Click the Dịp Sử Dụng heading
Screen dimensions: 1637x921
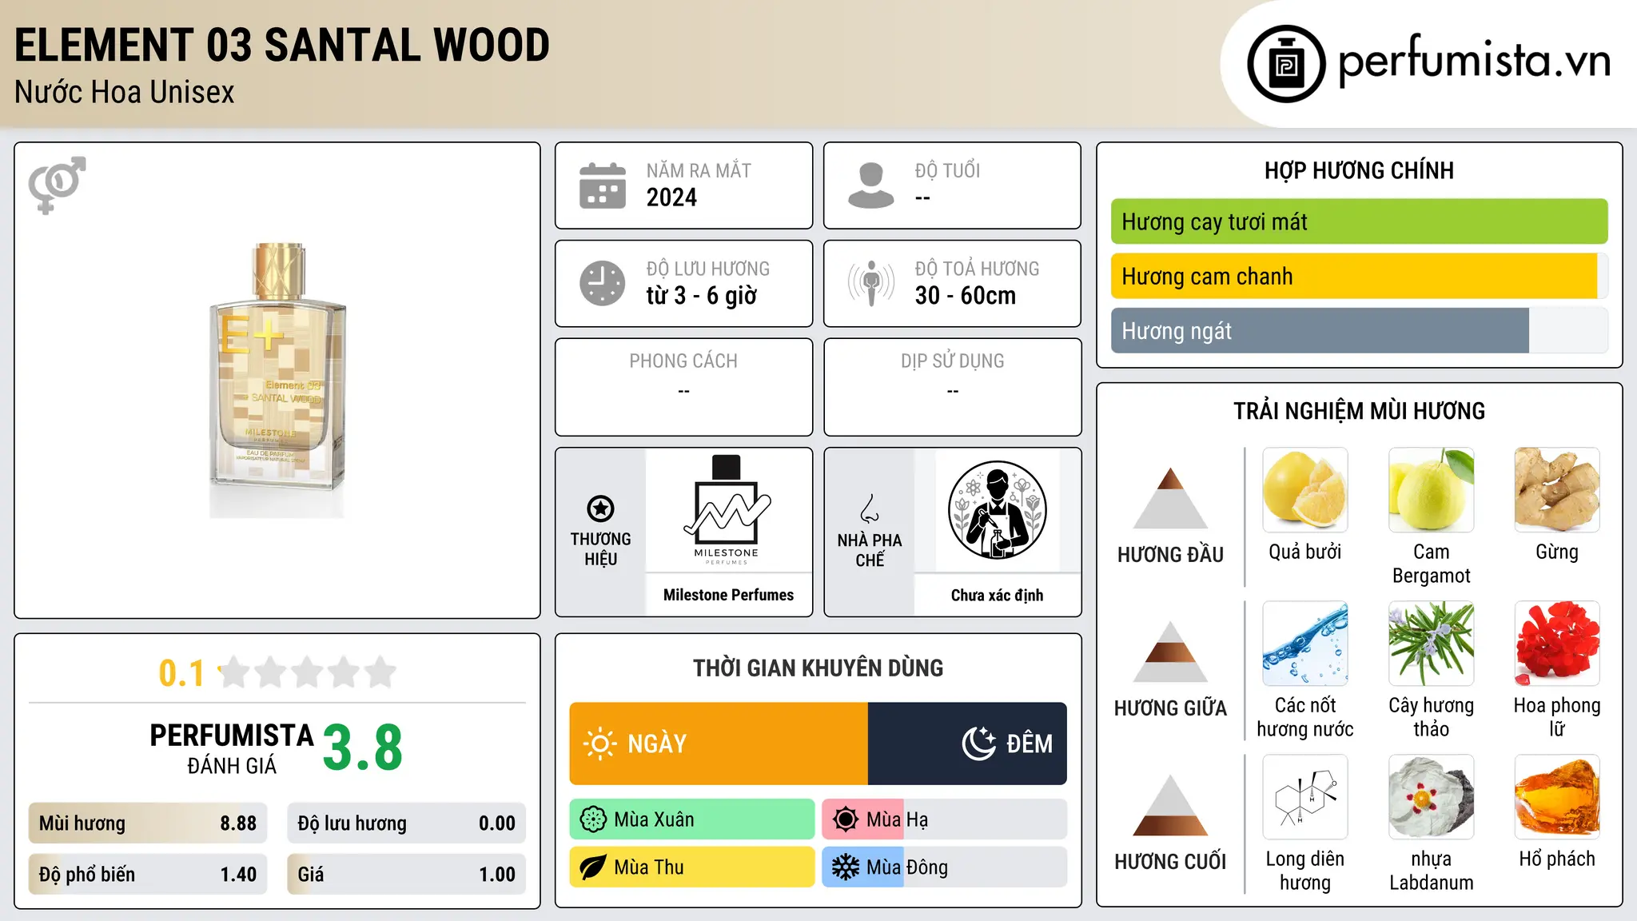point(953,361)
